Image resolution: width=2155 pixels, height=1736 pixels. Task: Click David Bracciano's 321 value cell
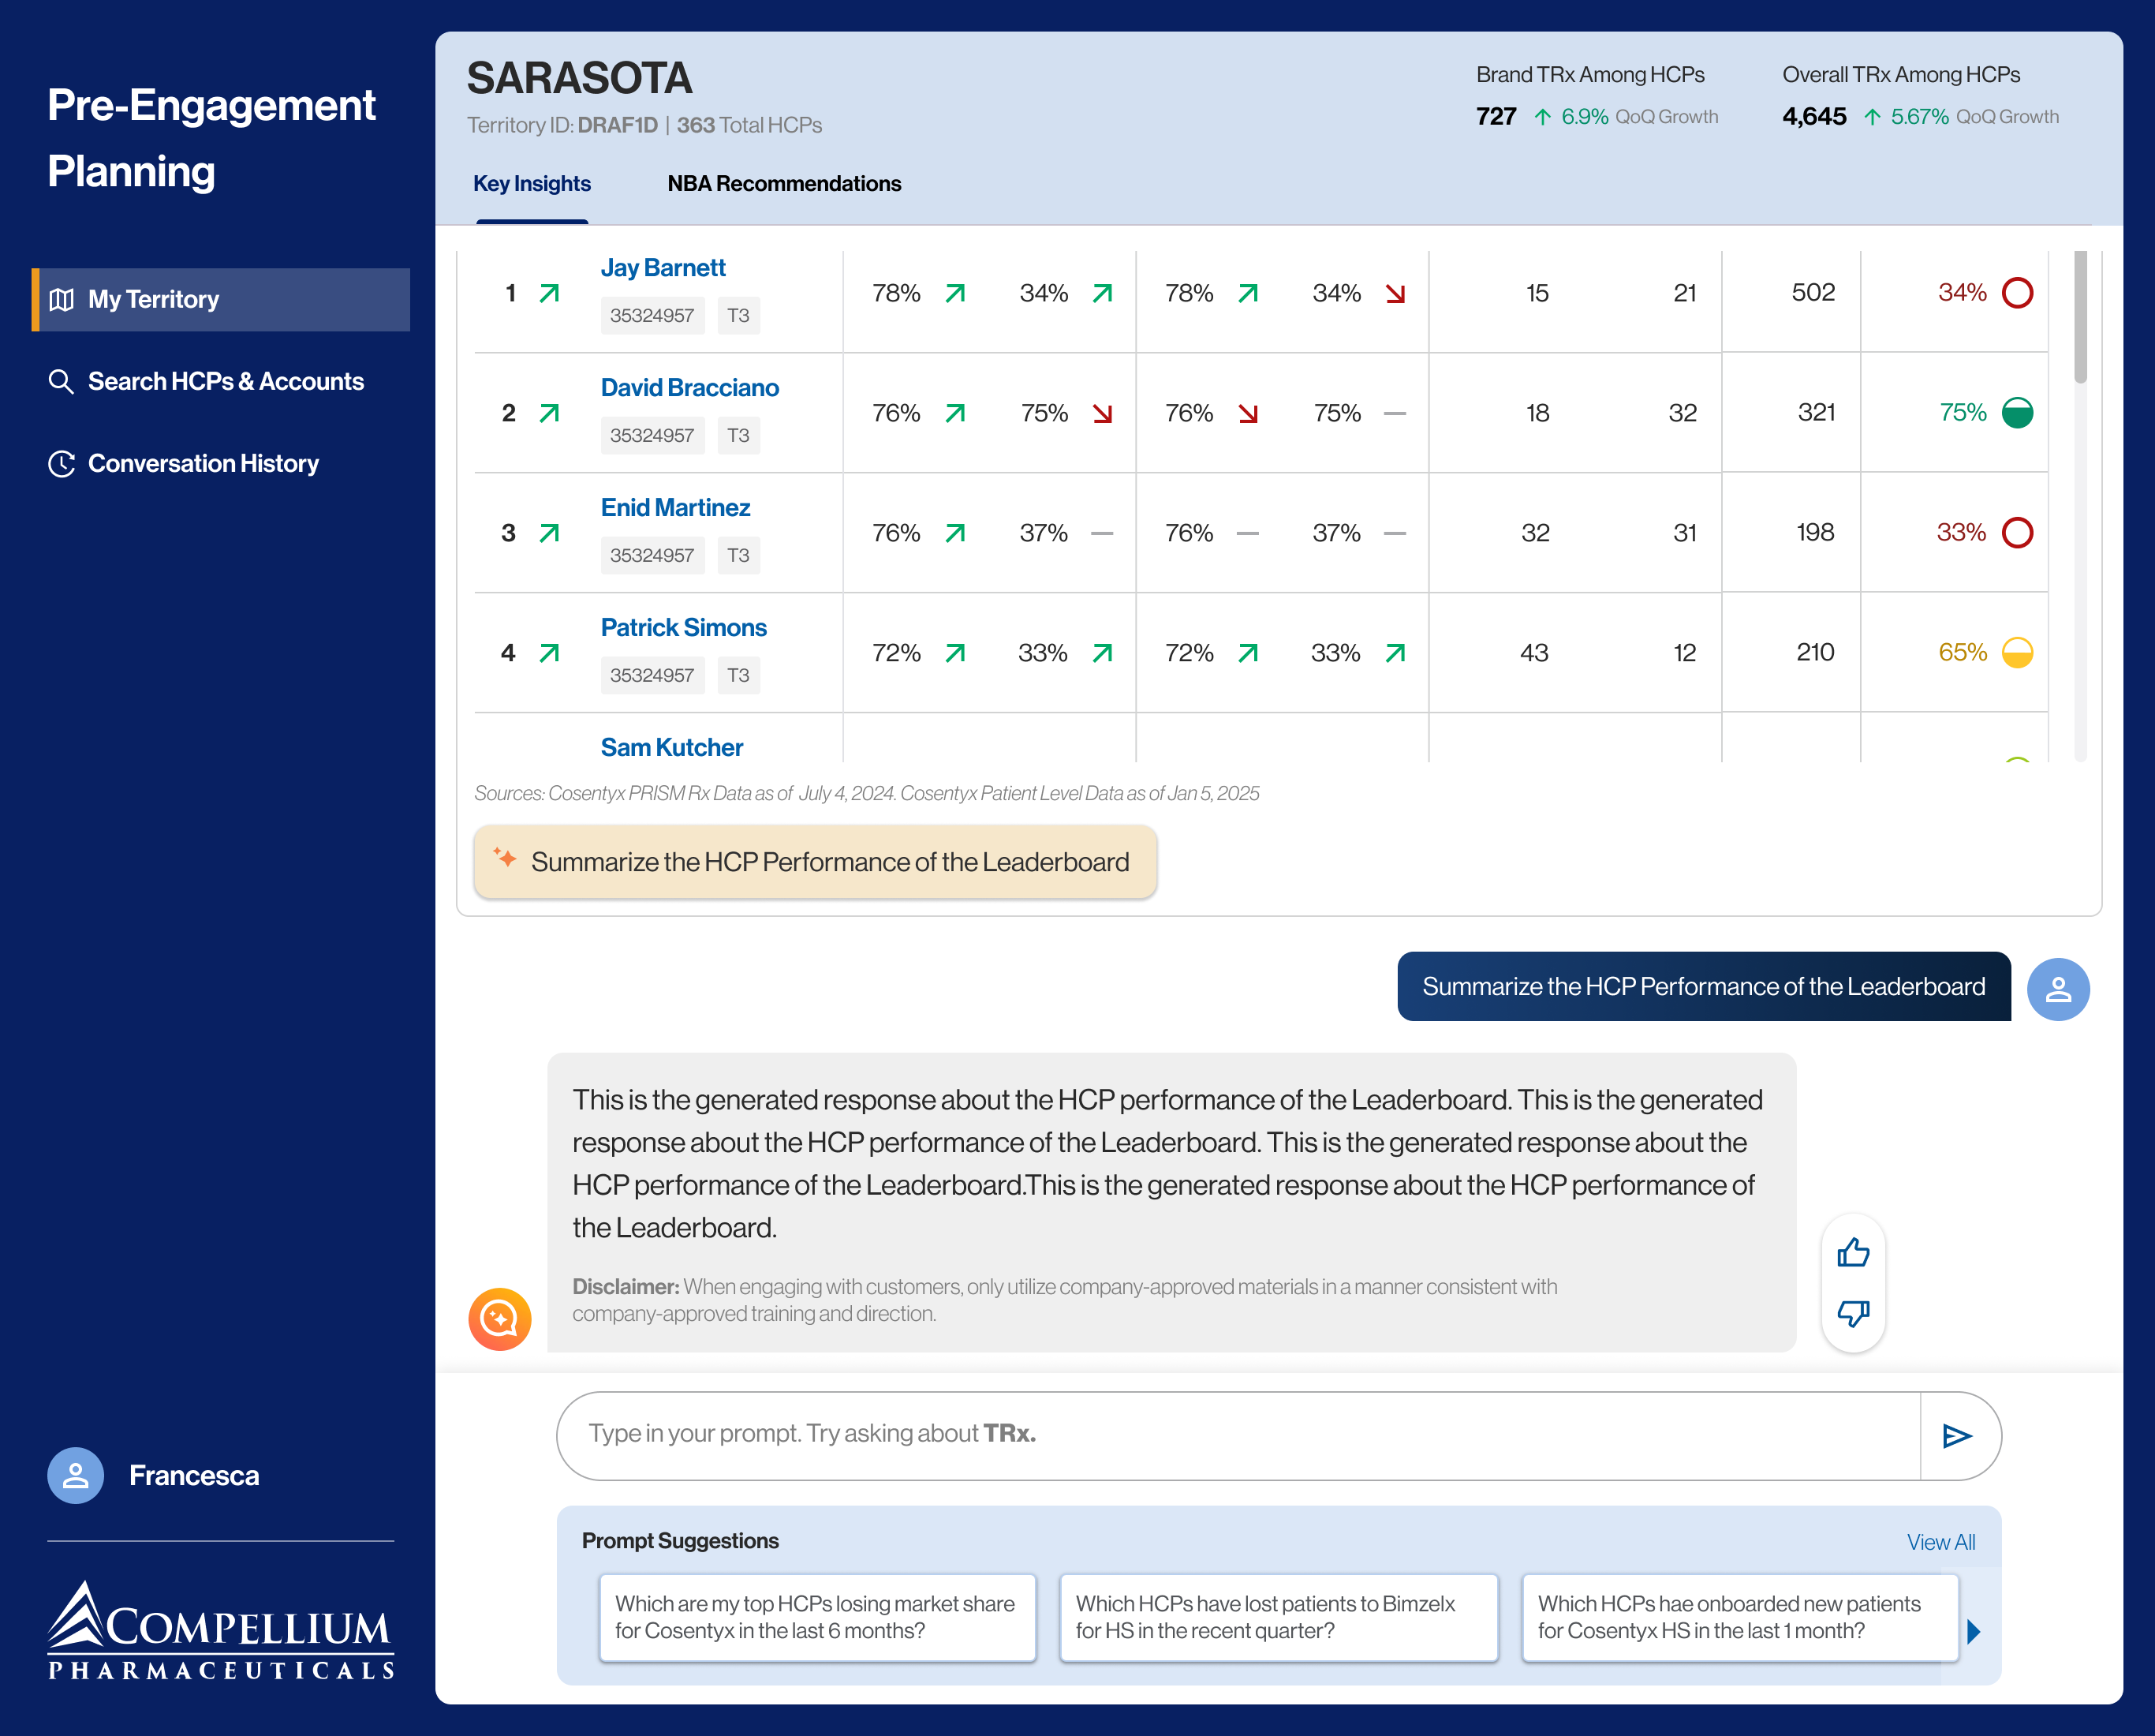pyautogui.click(x=1816, y=413)
